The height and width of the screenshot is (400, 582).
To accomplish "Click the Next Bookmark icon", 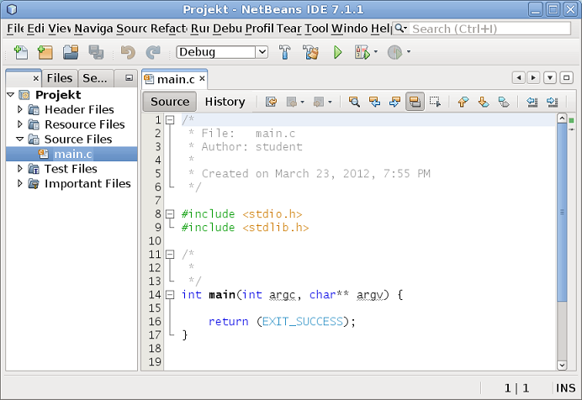I will (484, 102).
